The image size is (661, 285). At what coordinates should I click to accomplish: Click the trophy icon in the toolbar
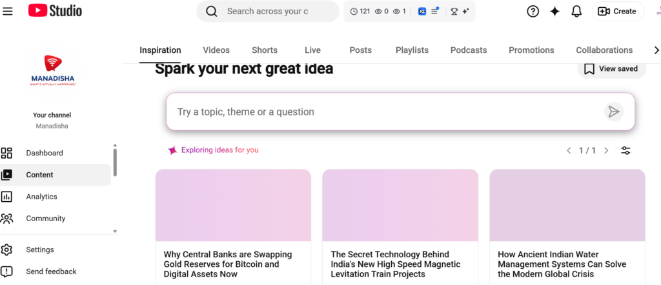pyautogui.click(x=454, y=12)
